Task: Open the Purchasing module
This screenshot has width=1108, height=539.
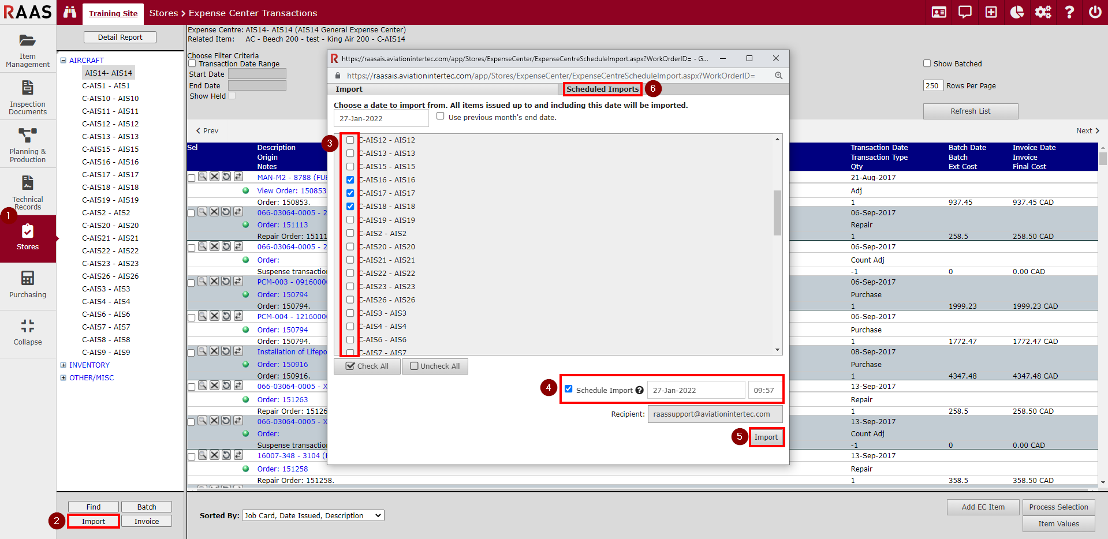Action: pos(28,285)
